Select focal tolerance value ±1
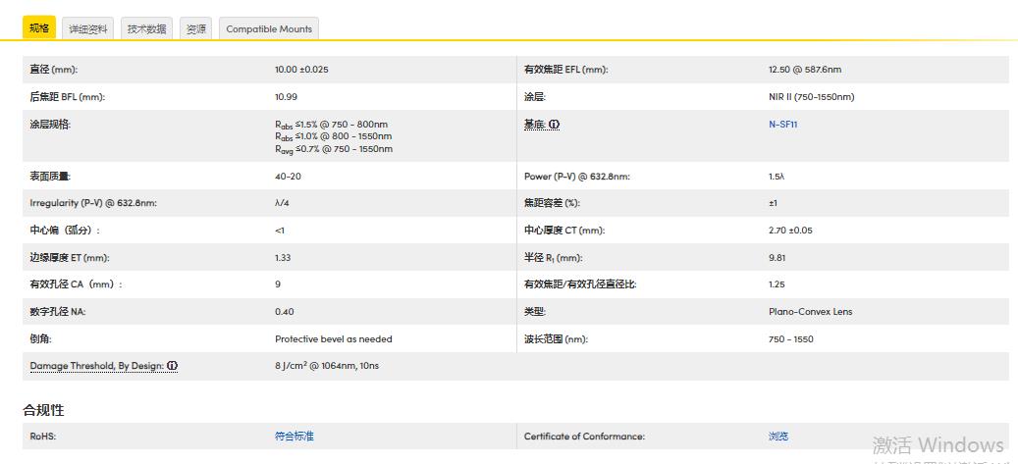1018x464 pixels. (x=773, y=203)
